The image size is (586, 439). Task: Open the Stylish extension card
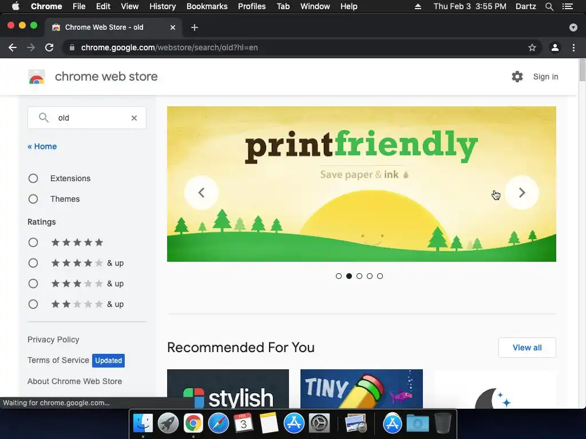pyautogui.click(x=228, y=389)
